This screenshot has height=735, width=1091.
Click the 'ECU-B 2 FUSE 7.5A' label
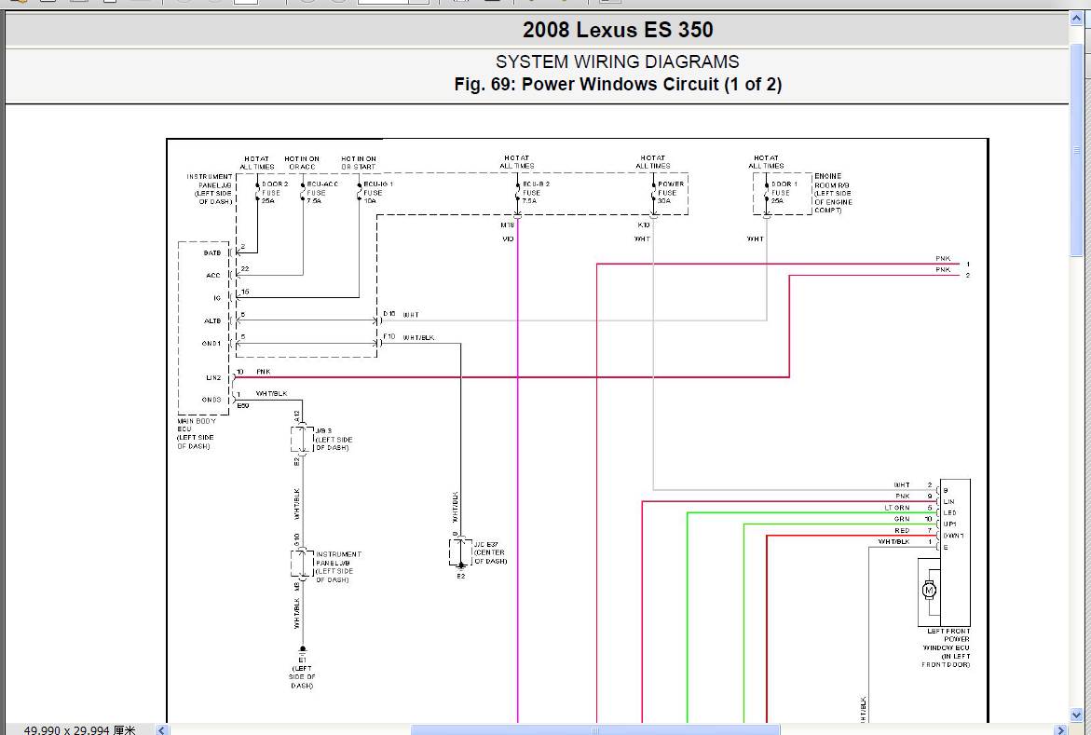click(536, 192)
